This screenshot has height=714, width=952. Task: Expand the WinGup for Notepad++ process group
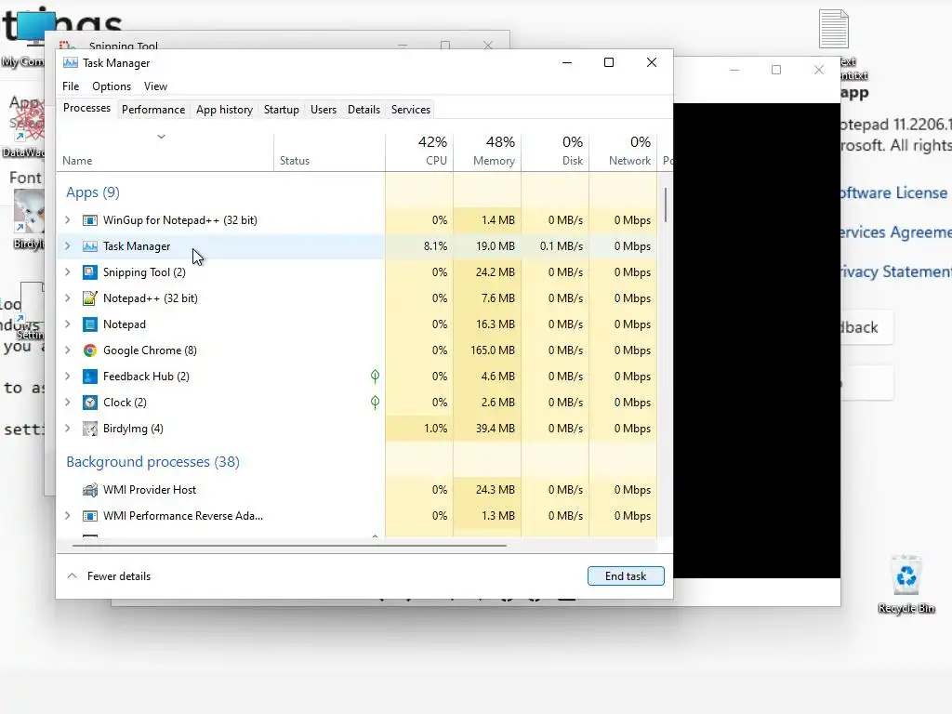point(67,220)
